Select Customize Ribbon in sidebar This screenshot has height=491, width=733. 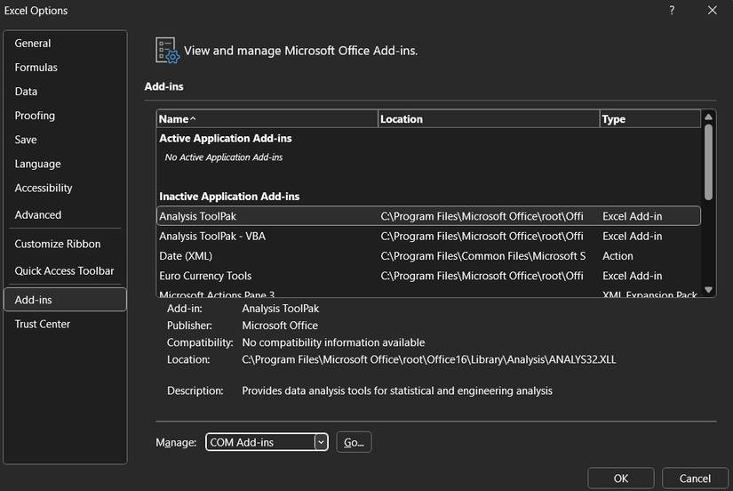pos(58,245)
